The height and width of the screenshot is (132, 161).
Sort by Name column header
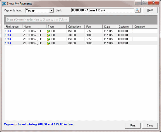coord(34,27)
